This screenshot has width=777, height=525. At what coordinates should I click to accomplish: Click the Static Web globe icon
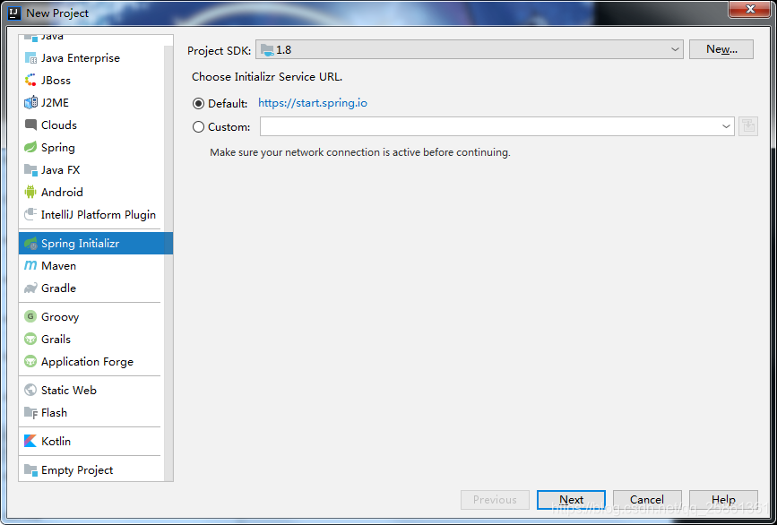click(30, 391)
